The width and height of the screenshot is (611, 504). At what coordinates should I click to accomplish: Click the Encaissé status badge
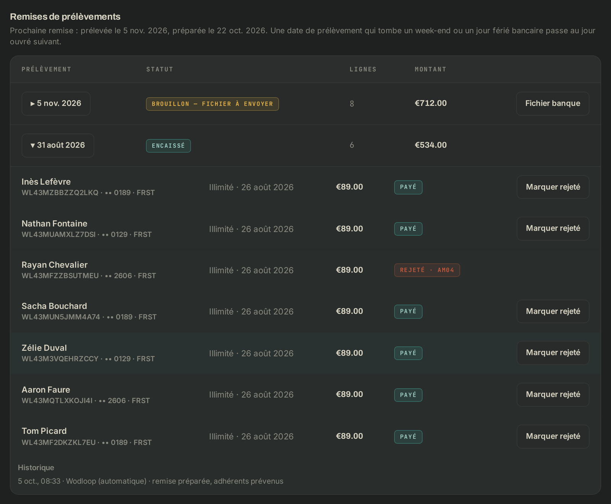(x=168, y=146)
